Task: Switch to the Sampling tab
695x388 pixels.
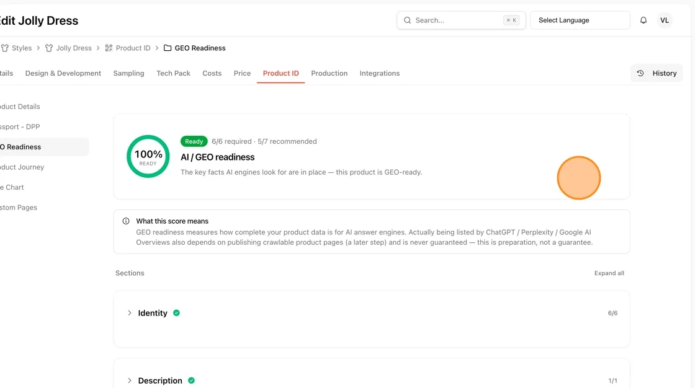Action: tap(128, 73)
